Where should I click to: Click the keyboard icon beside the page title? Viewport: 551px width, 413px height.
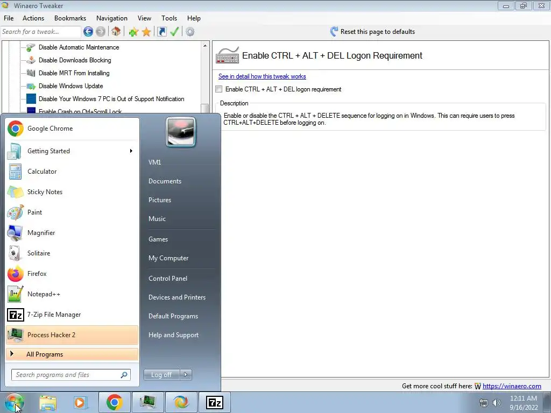(x=228, y=55)
